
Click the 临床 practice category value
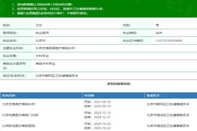[159, 33]
